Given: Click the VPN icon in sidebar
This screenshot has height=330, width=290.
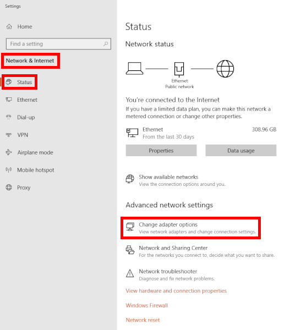Looking at the screenshot, I should tap(9, 135).
